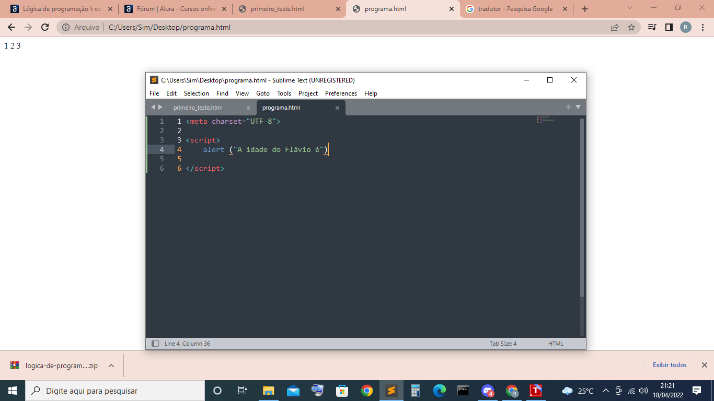
Task: Bookmark this page with star icon
Action: click(x=631, y=27)
